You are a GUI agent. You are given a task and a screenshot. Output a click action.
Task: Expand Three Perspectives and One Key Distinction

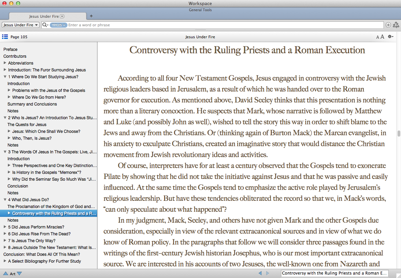(9, 165)
